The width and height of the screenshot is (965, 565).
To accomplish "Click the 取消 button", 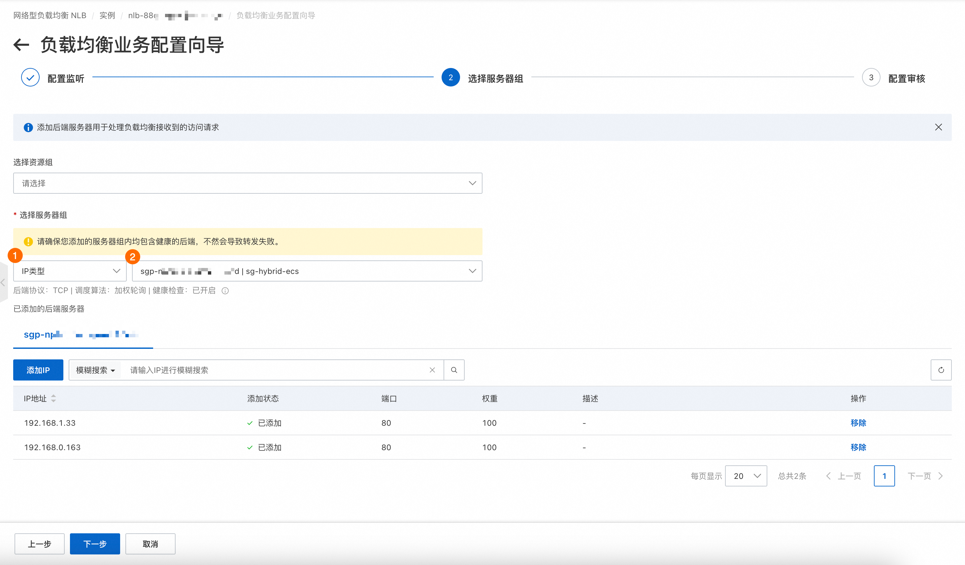I will 150,544.
